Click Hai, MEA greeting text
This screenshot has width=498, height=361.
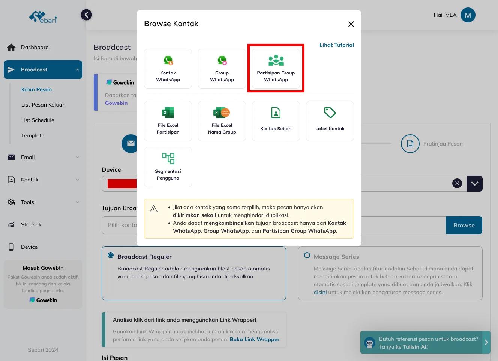pos(445,15)
